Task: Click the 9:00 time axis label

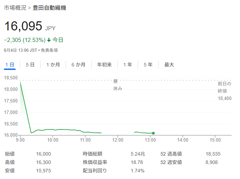Action: click(x=20, y=140)
